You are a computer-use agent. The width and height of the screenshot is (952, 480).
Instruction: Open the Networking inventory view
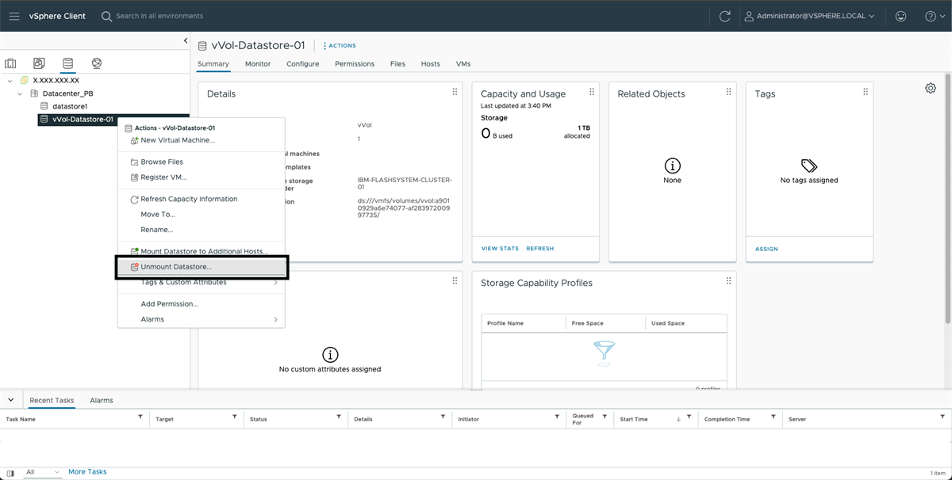96,63
